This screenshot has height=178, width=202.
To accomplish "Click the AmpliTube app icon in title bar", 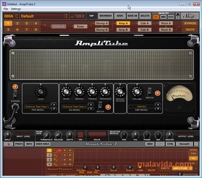I will [x=4, y=4].
